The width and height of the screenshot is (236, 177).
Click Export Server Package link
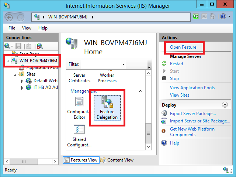(193, 113)
